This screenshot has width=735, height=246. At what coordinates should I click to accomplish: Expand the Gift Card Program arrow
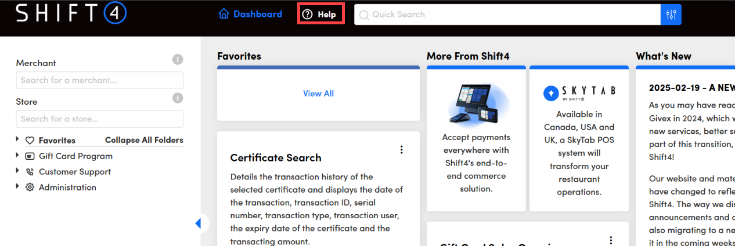(19, 156)
